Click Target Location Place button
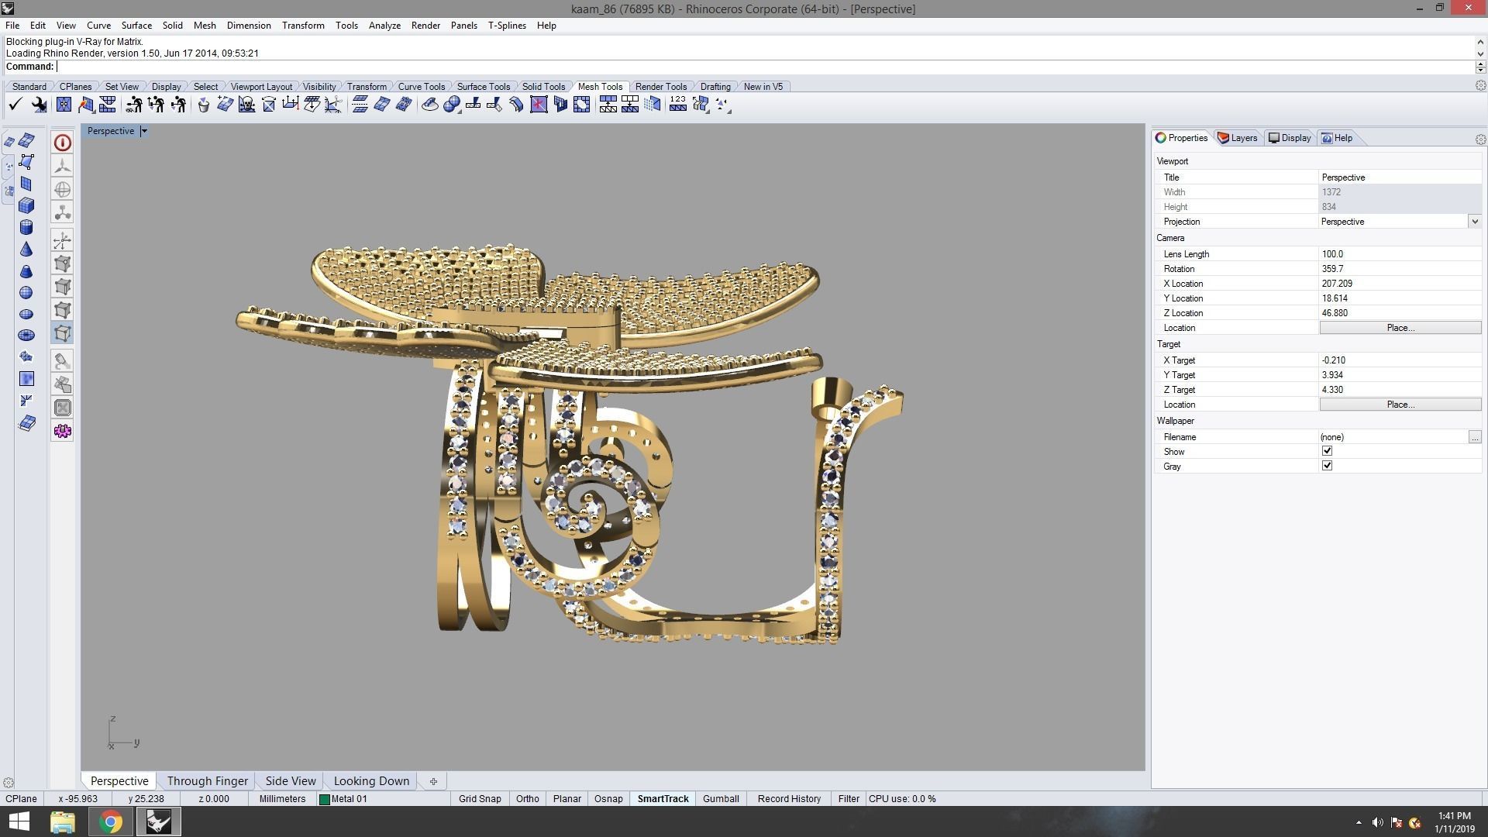 (x=1400, y=405)
